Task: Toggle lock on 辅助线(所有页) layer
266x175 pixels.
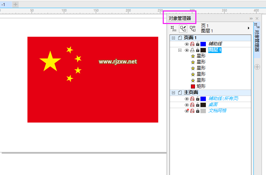Action: coord(198,99)
